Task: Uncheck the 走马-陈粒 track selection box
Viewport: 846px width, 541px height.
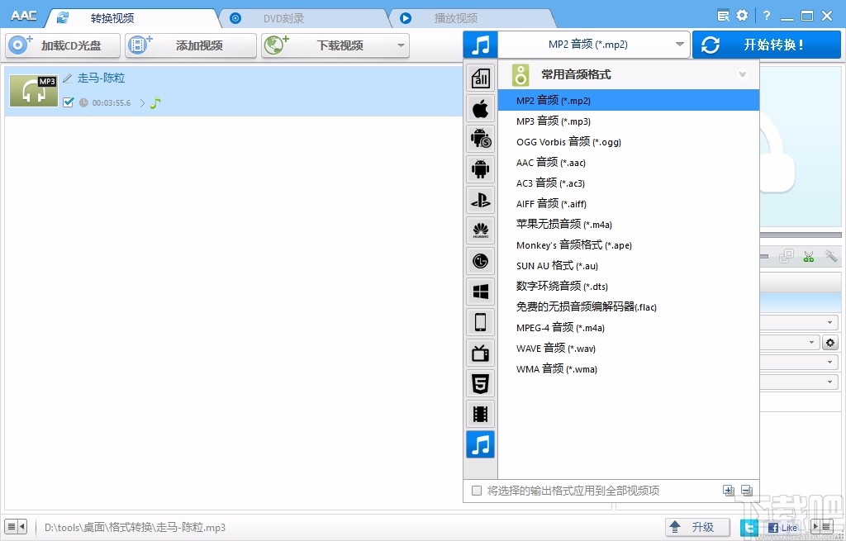Action: [x=68, y=103]
